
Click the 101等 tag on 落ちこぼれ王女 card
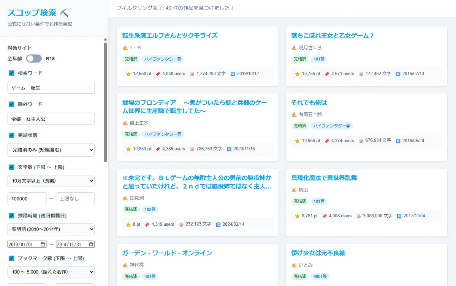319,59
